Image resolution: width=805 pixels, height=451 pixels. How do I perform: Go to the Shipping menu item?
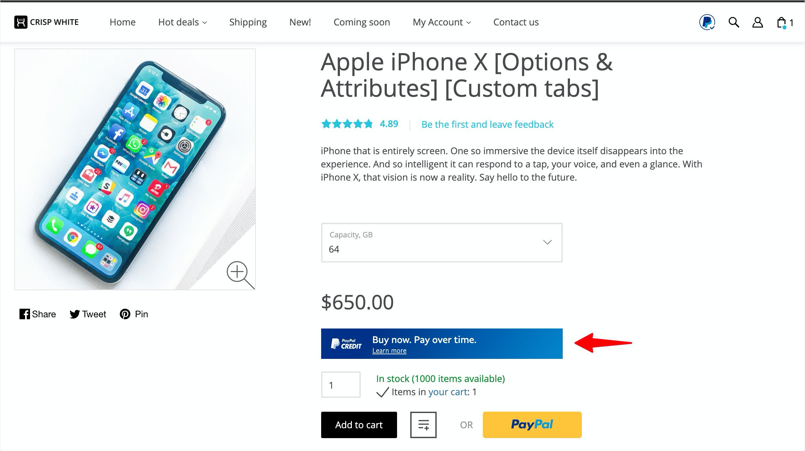(248, 22)
